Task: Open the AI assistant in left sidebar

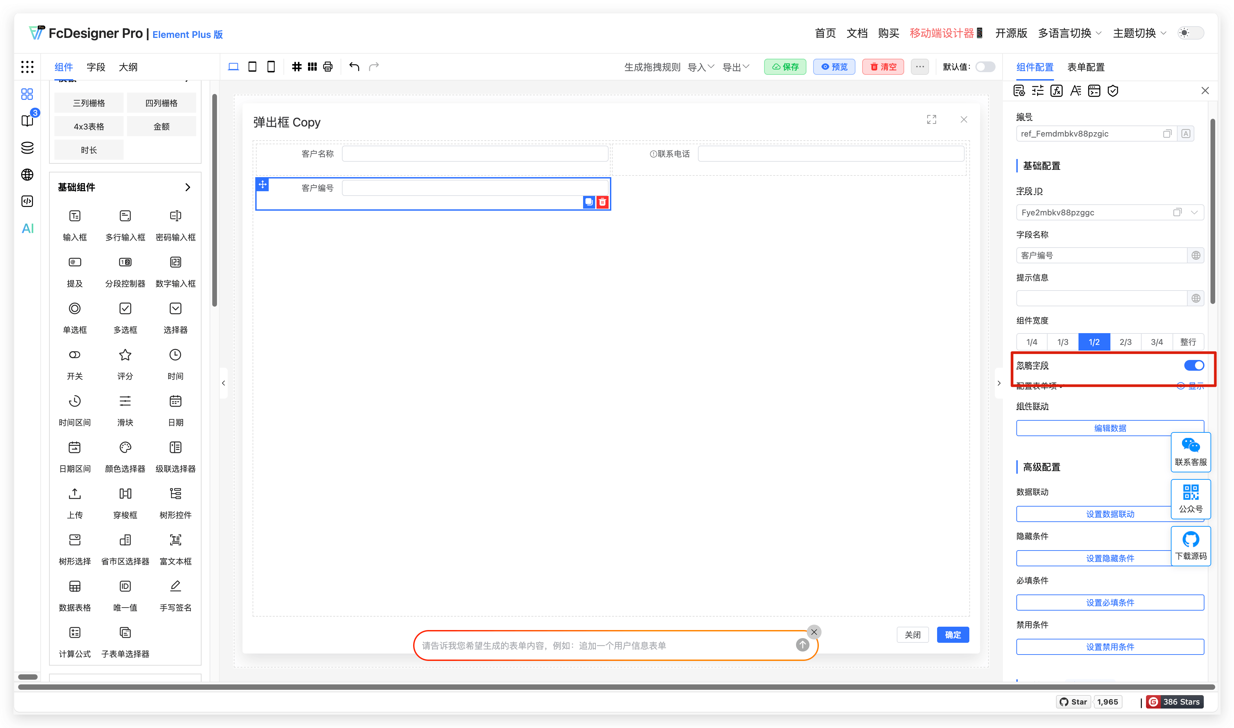Action: pos(28,228)
